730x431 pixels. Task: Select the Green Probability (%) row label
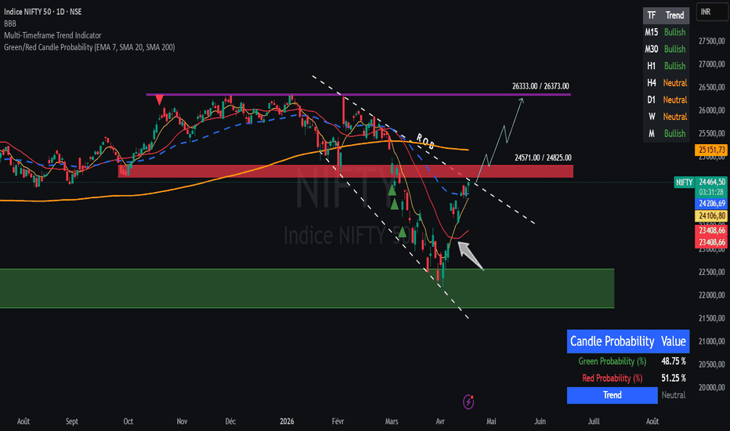[x=613, y=361]
